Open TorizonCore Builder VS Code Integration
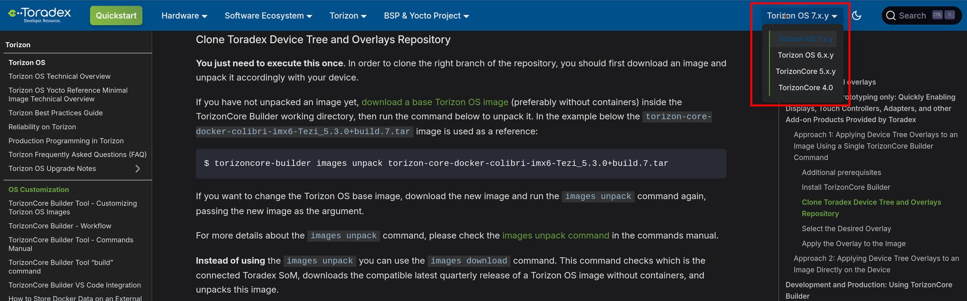This screenshot has height=301, width=967. tap(75, 285)
